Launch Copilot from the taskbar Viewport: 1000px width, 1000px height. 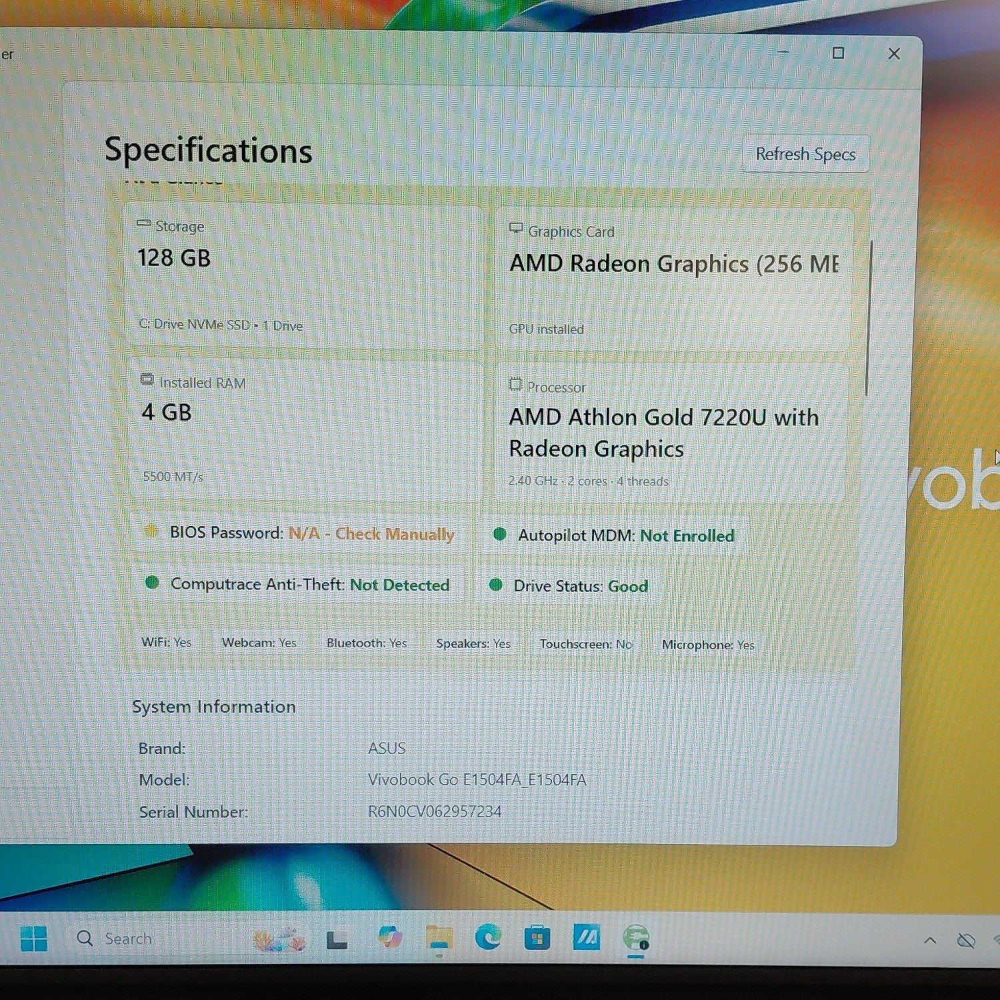tap(389, 937)
